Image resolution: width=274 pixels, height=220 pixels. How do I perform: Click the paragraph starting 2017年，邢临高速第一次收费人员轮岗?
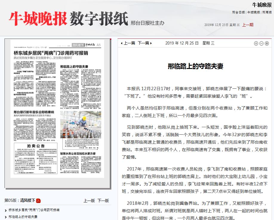click(x=195, y=180)
